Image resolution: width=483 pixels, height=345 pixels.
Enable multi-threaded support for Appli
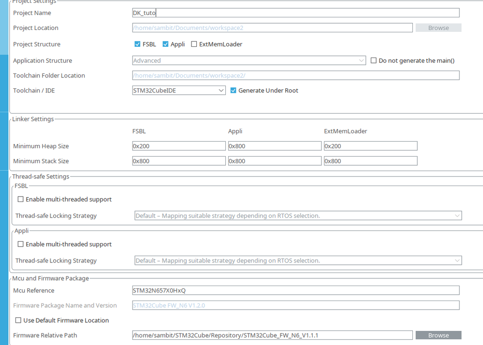(x=21, y=244)
